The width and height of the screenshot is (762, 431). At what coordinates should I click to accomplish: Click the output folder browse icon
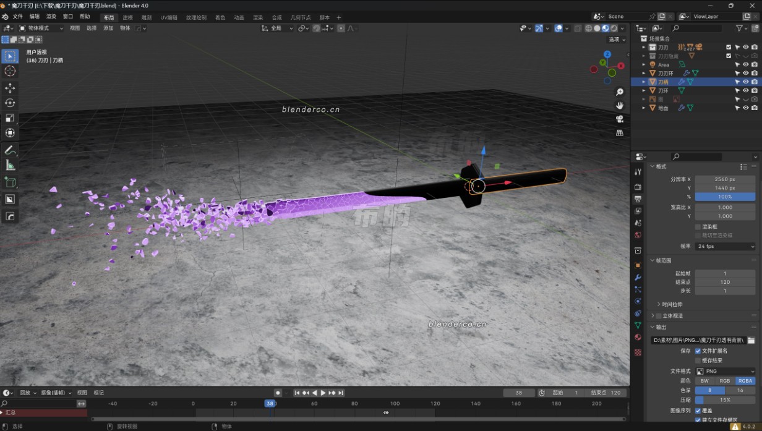(x=751, y=340)
